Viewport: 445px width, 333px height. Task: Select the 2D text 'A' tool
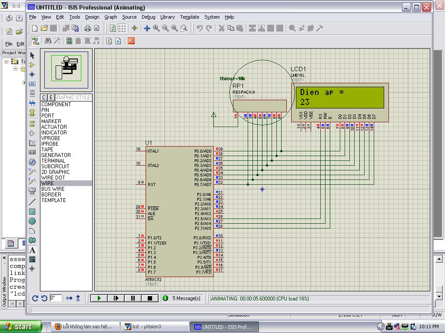32,250
